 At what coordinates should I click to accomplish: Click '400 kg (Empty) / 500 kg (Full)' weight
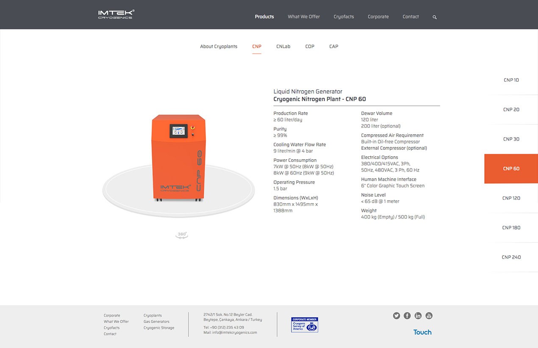pos(393,217)
